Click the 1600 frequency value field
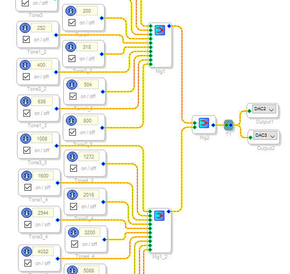 (x=43, y=175)
